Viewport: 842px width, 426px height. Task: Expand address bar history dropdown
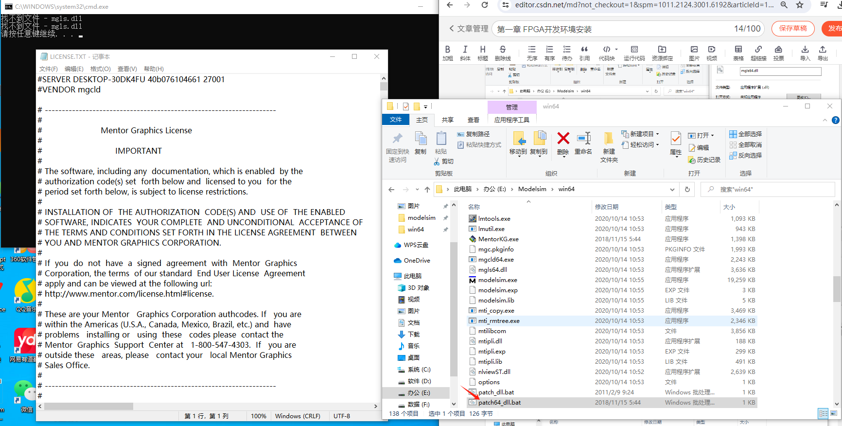[x=672, y=189]
